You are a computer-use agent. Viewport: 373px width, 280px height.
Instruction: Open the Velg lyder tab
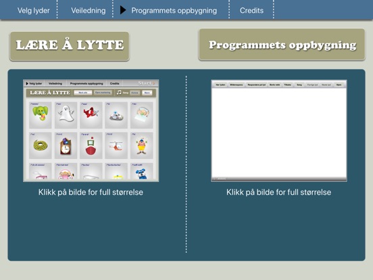pos(33,10)
